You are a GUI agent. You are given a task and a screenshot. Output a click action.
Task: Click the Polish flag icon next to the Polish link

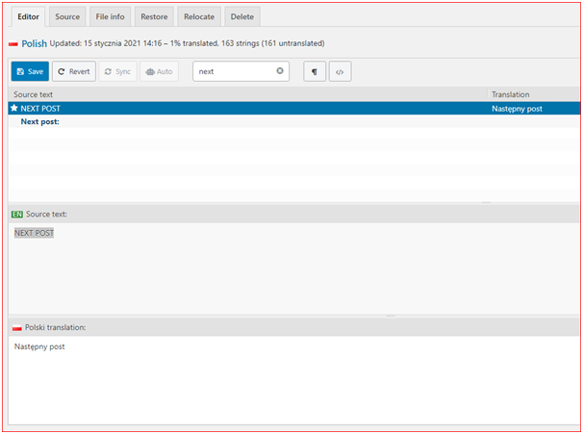point(13,44)
